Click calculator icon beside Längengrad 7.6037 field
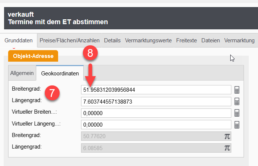 [x=237, y=101]
